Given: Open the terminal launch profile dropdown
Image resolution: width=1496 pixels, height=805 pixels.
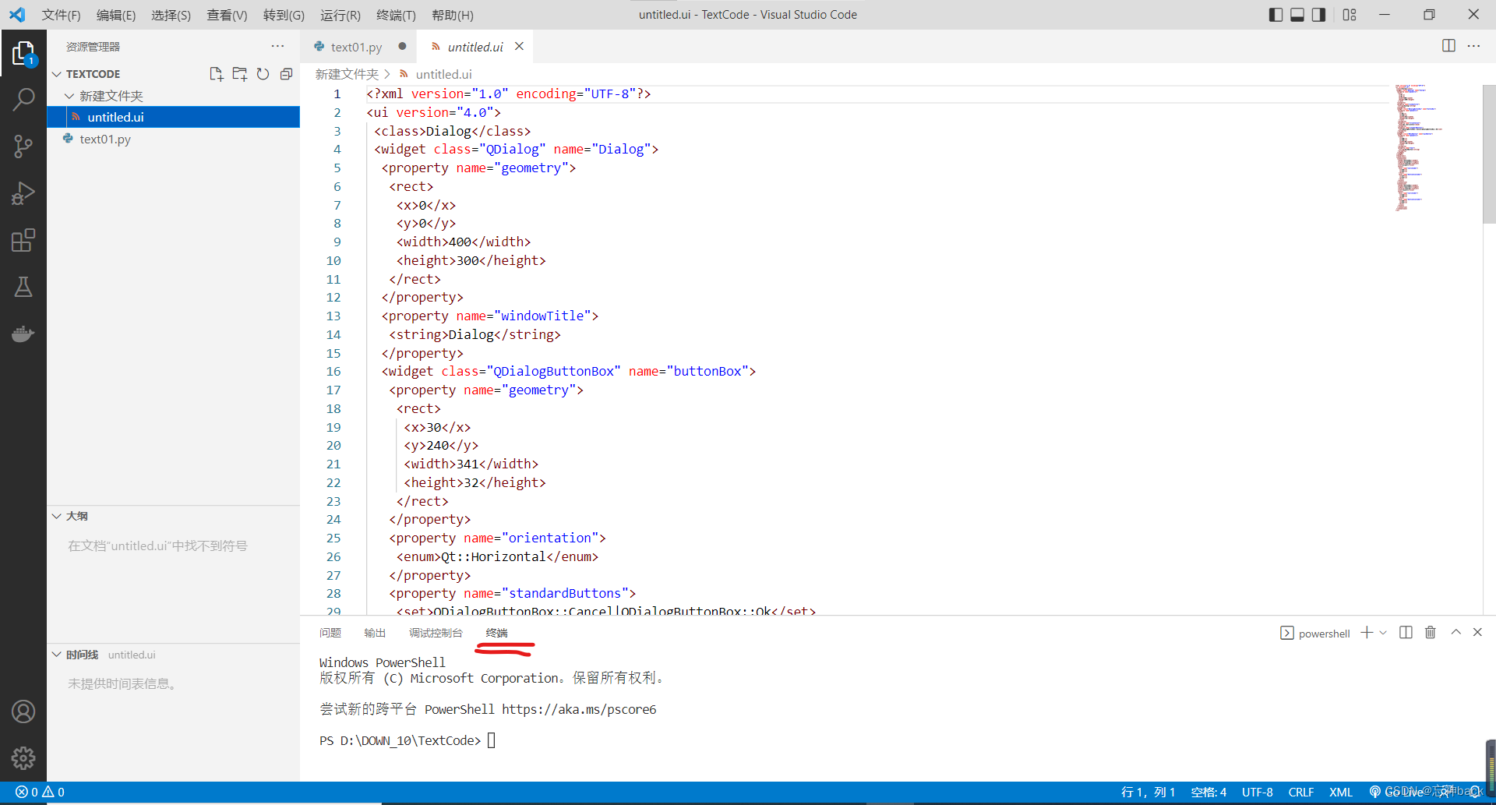Looking at the screenshot, I should point(1383,633).
